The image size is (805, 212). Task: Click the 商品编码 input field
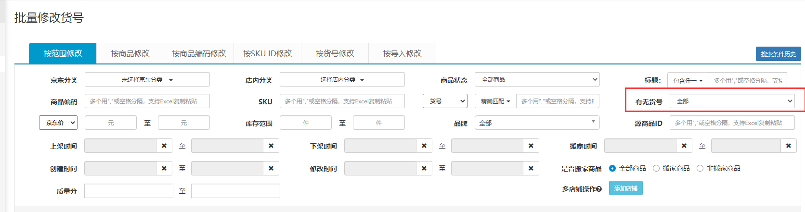(x=147, y=101)
